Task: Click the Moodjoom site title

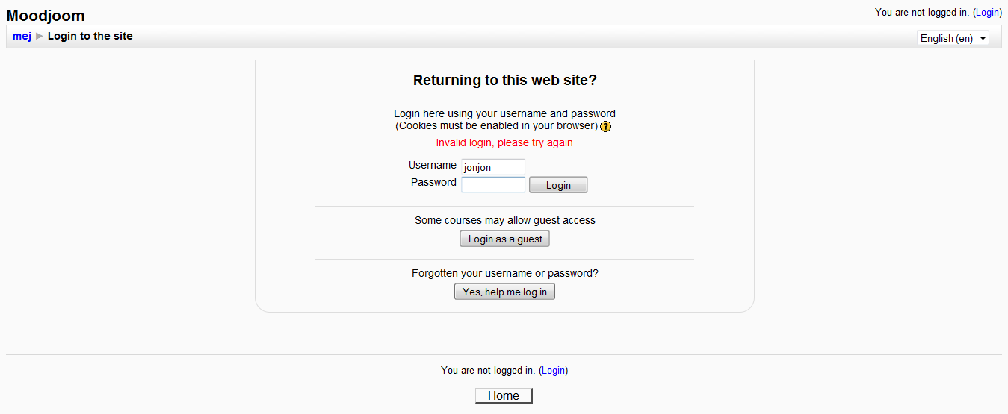Action: [x=46, y=16]
